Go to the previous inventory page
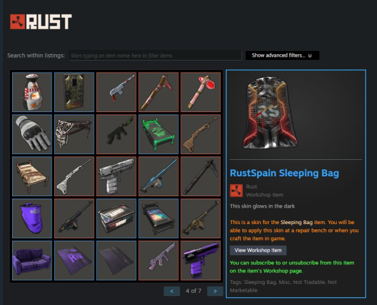377x305 pixels. 172,291
